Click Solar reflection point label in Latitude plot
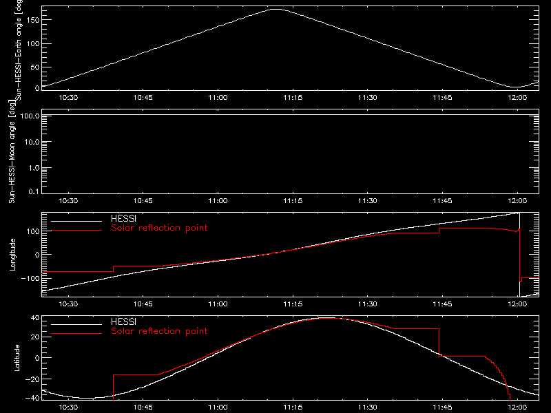551x413 pixels. pos(159,331)
